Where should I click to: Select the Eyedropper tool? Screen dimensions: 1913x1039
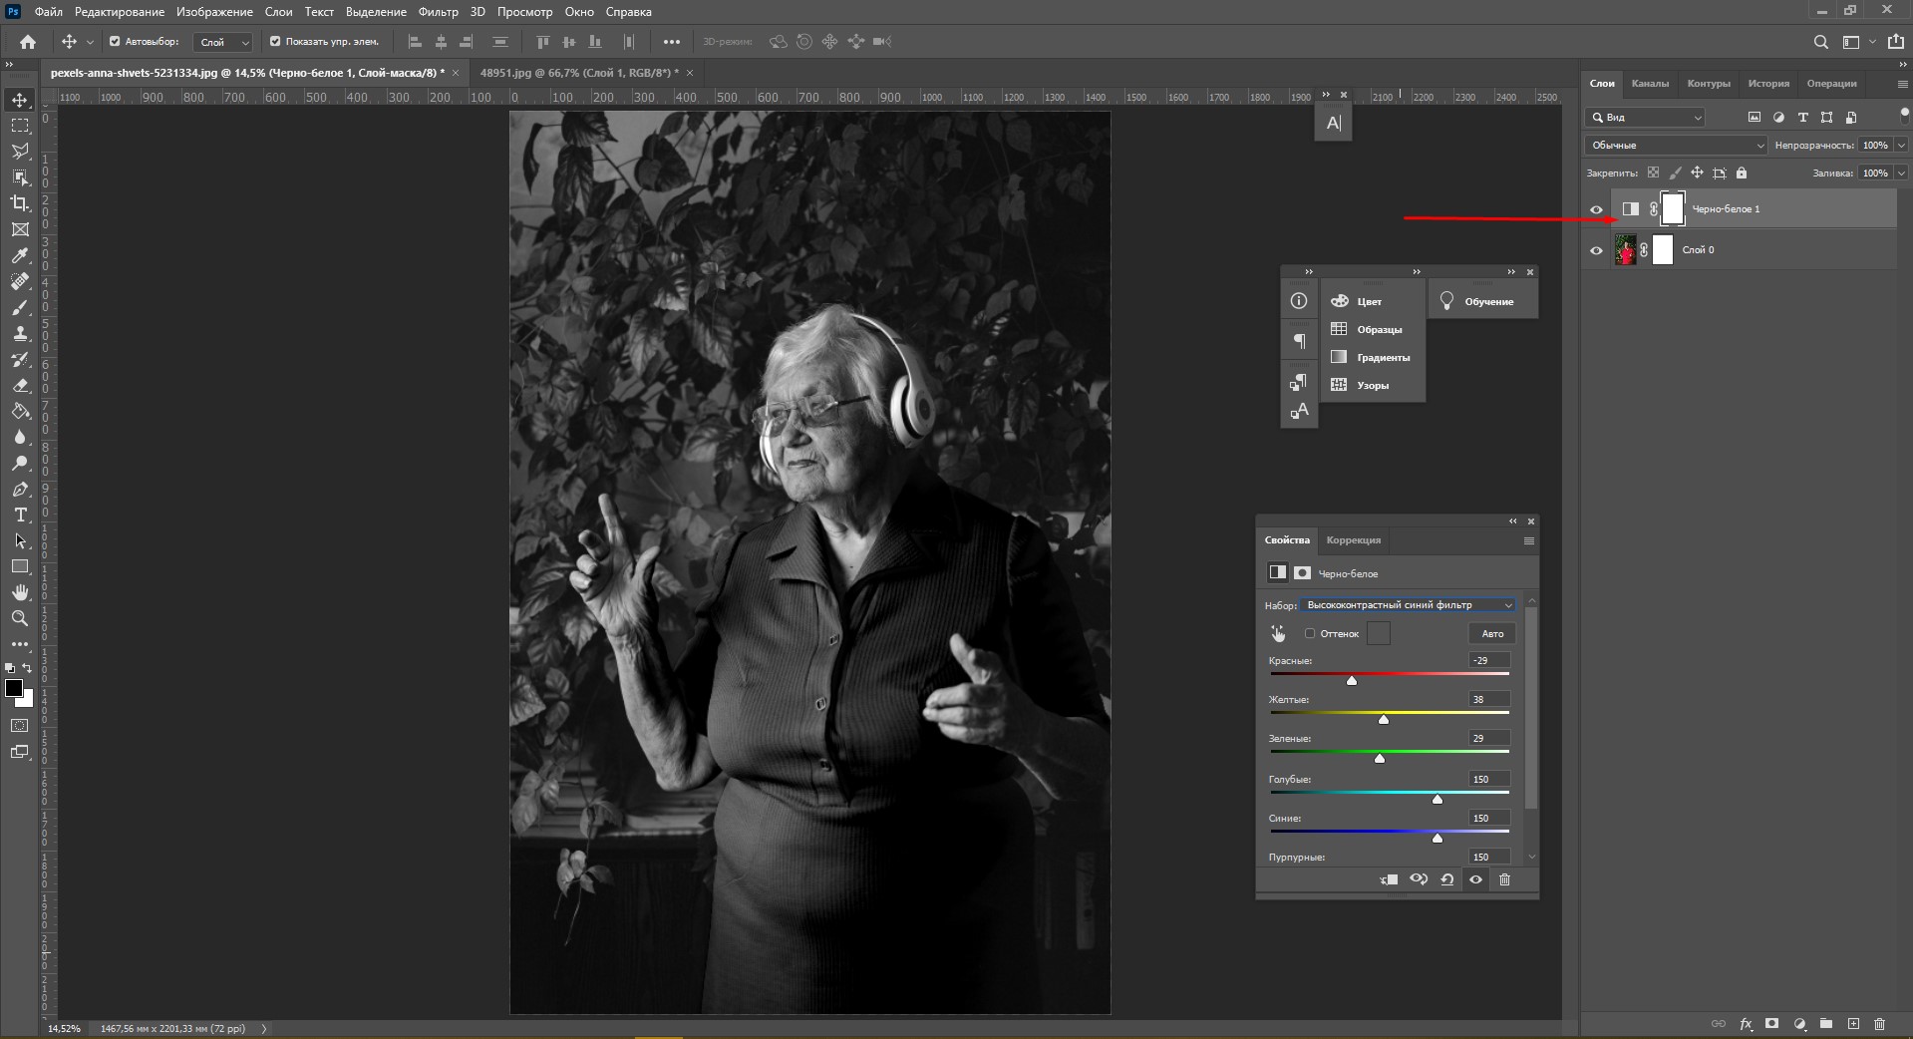tap(20, 255)
